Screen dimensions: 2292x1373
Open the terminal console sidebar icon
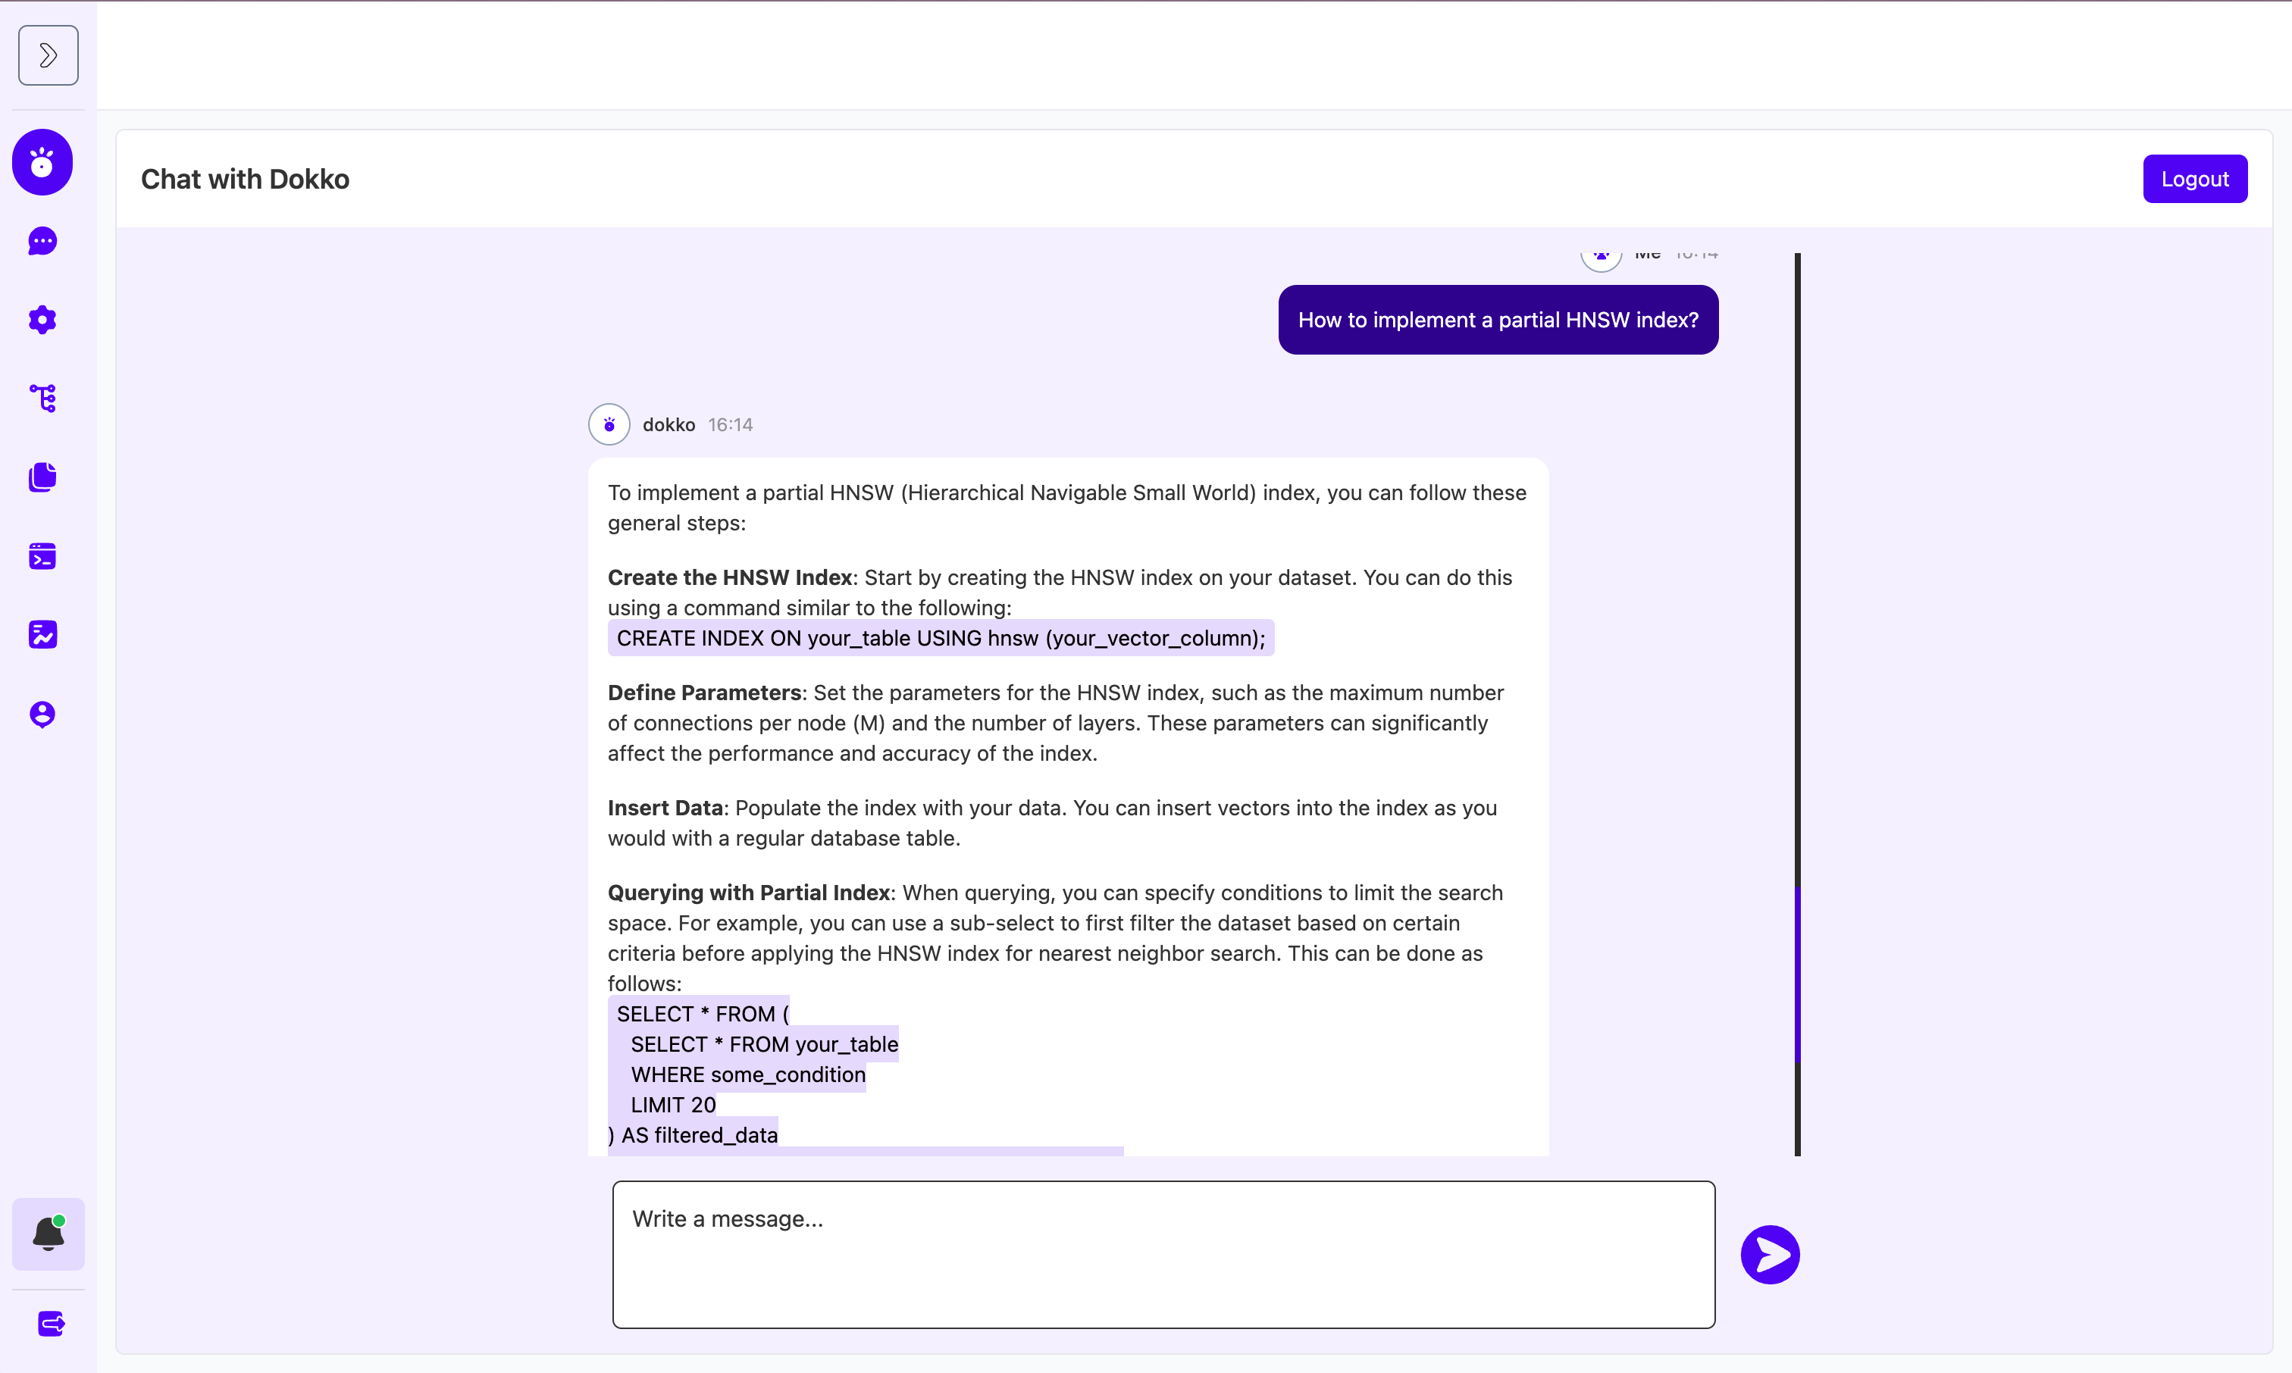tap(42, 556)
